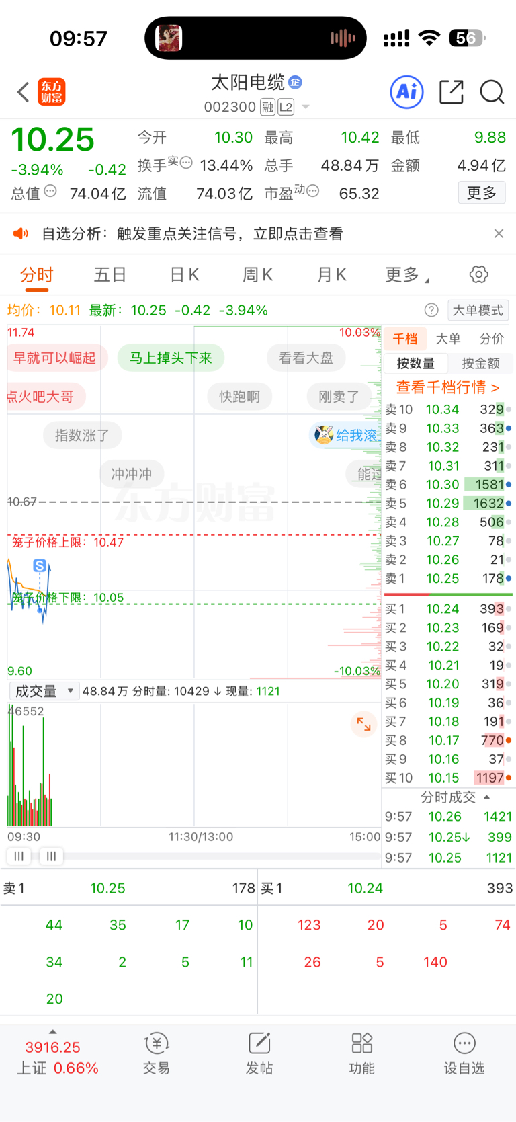Tap the back arrow icon
This screenshot has width=516, height=1122.
(x=24, y=92)
